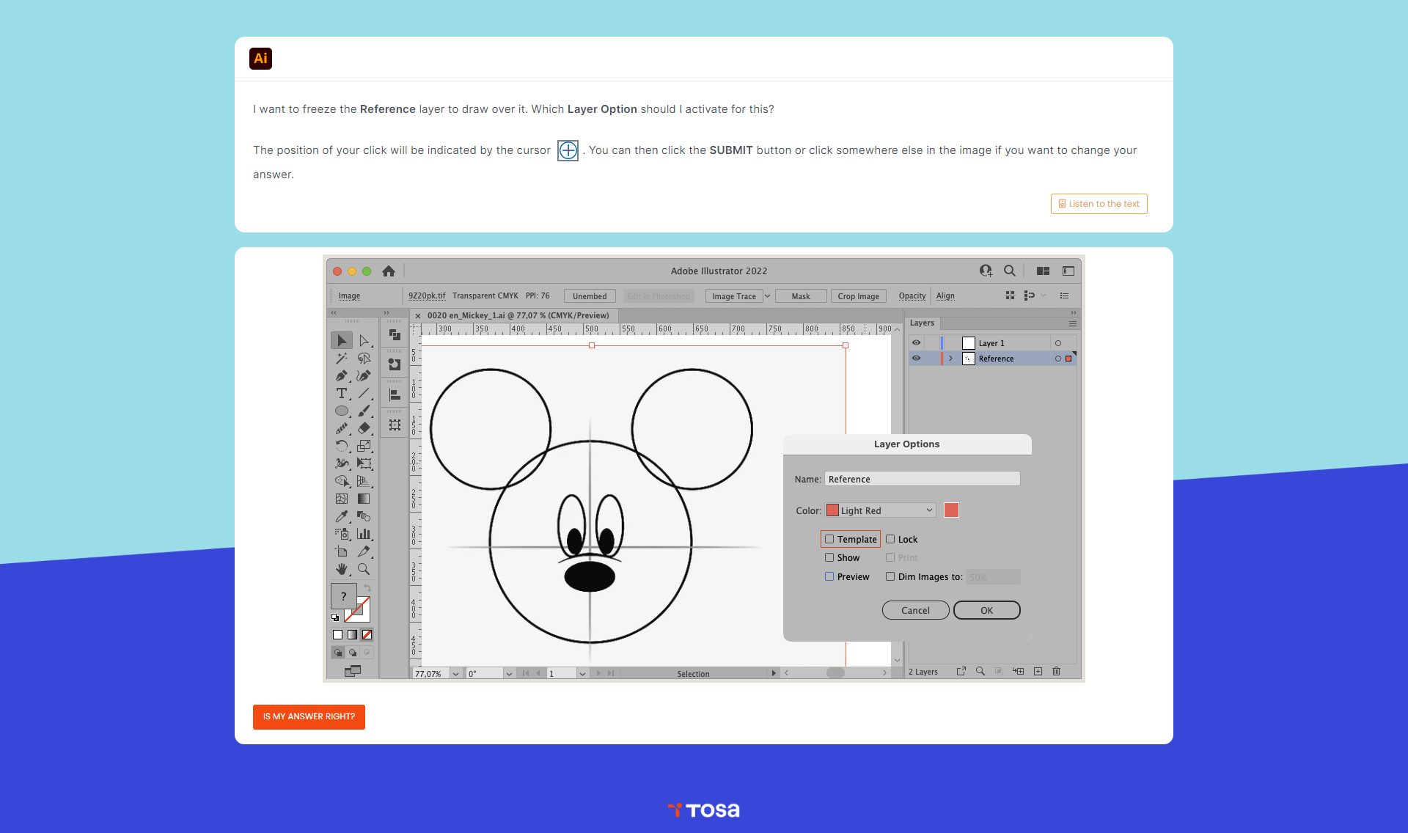Check the Lock checkbox

point(890,539)
